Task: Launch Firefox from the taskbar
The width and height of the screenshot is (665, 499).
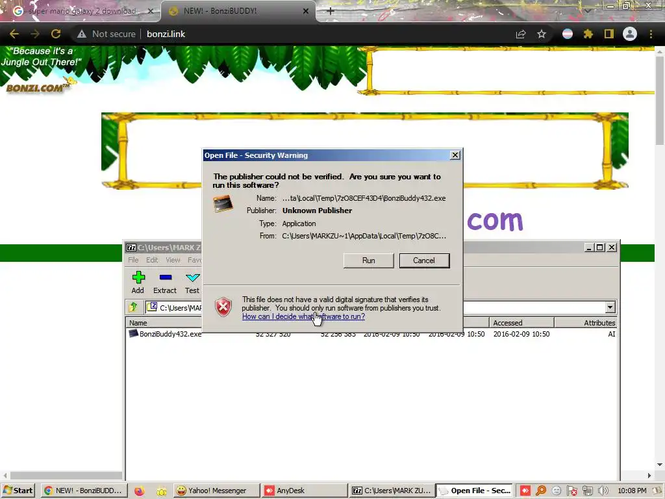Action: point(139,491)
